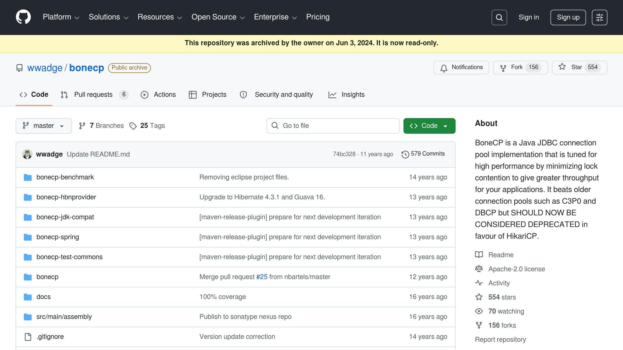Focus the Go to file field
Viewport: 623px width, 350px height.
pyautogui.click(x=333, y=126)
